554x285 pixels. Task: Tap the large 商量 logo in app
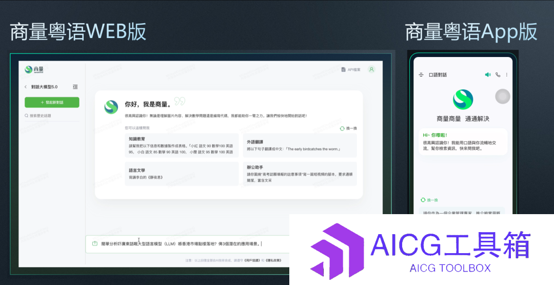tap(463, 100)
